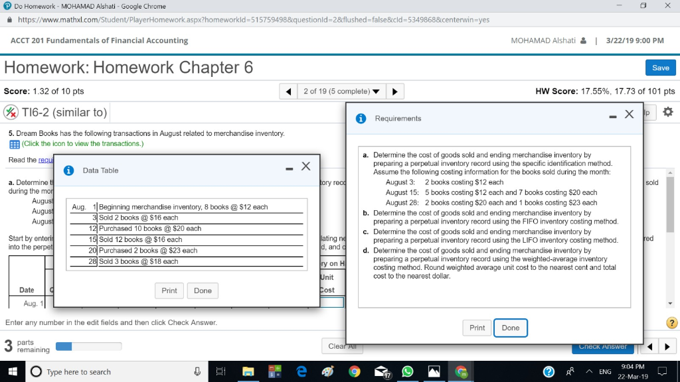680x382 pixels.
Task: Click the Save button
Action: [x=660, y=67]
